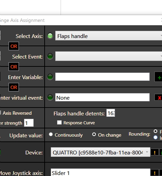Click the Enter Variable input field
The width and height of the screenshot is (162, 176).
pyautogui.click(x=102, y=77)
